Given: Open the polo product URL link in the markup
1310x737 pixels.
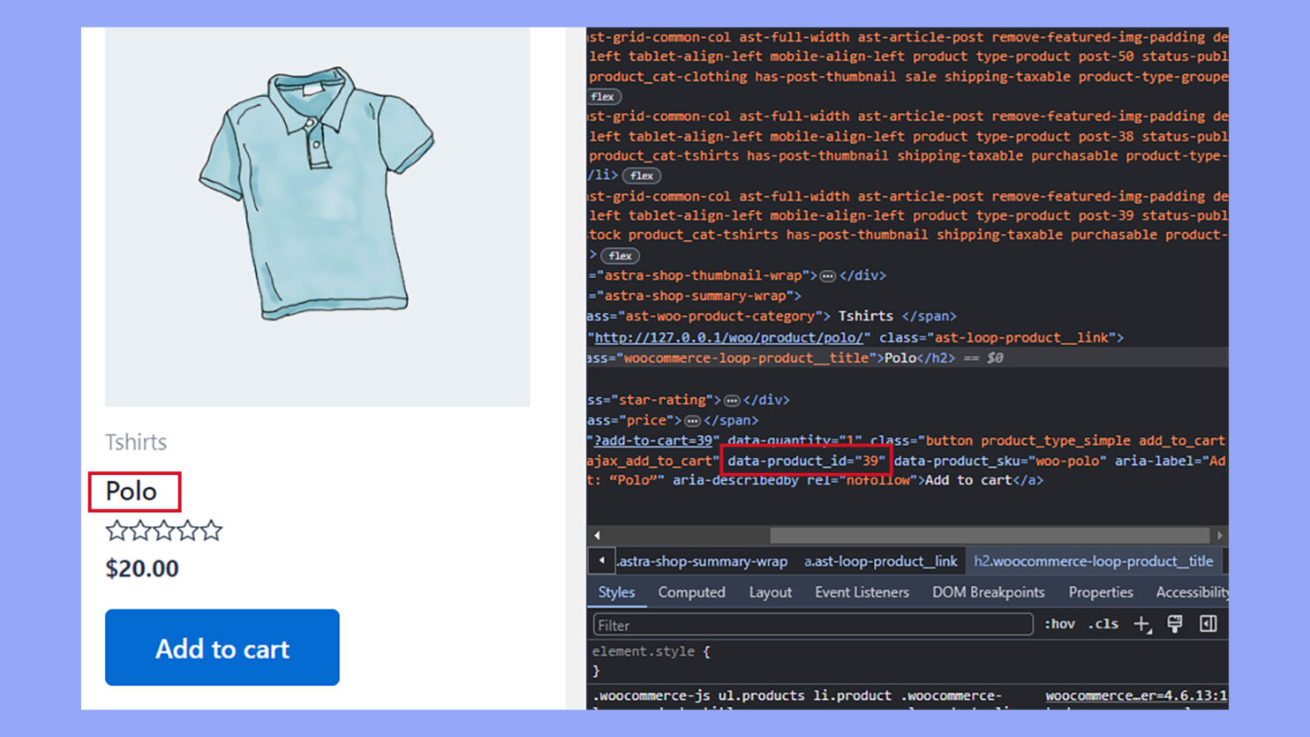Looking at the screenshot, I should [x=724, y=337].
